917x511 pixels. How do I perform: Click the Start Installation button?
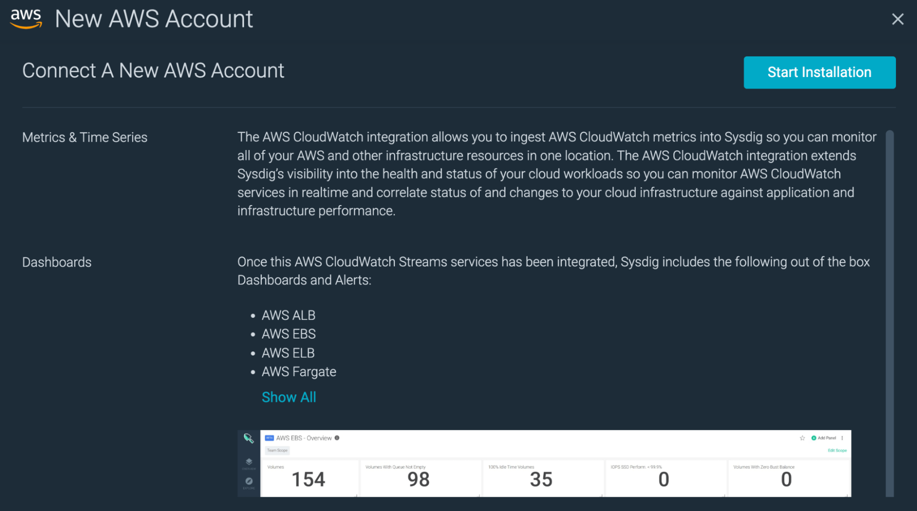click(x=819, y=72)
